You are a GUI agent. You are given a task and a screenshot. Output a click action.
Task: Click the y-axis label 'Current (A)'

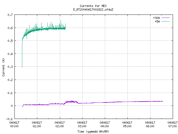click(3, 67)
